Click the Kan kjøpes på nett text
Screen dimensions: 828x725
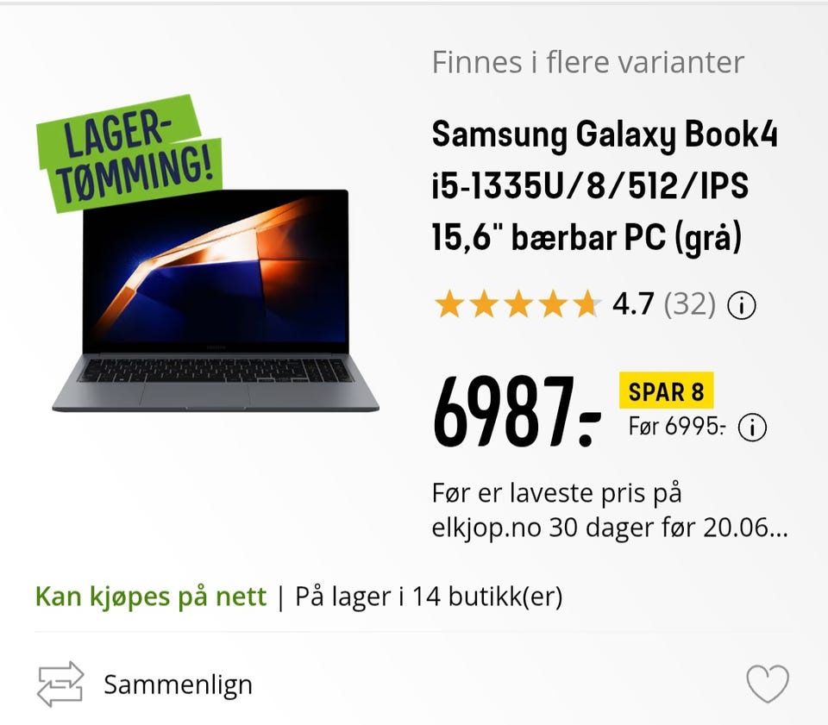(x=151, y=597)
